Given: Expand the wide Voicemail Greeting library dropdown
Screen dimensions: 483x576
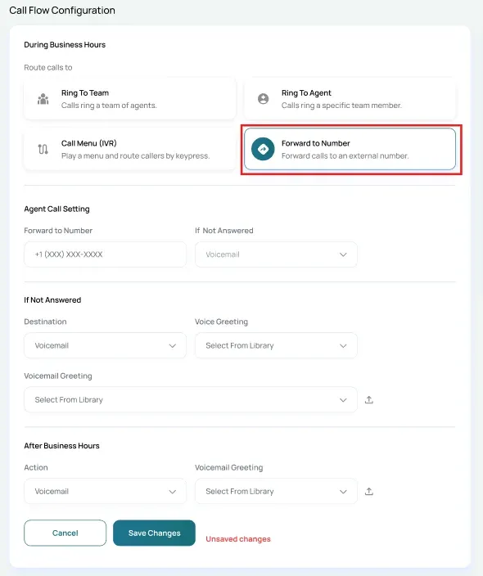Looking at the screenshot, I should (191, 399).
